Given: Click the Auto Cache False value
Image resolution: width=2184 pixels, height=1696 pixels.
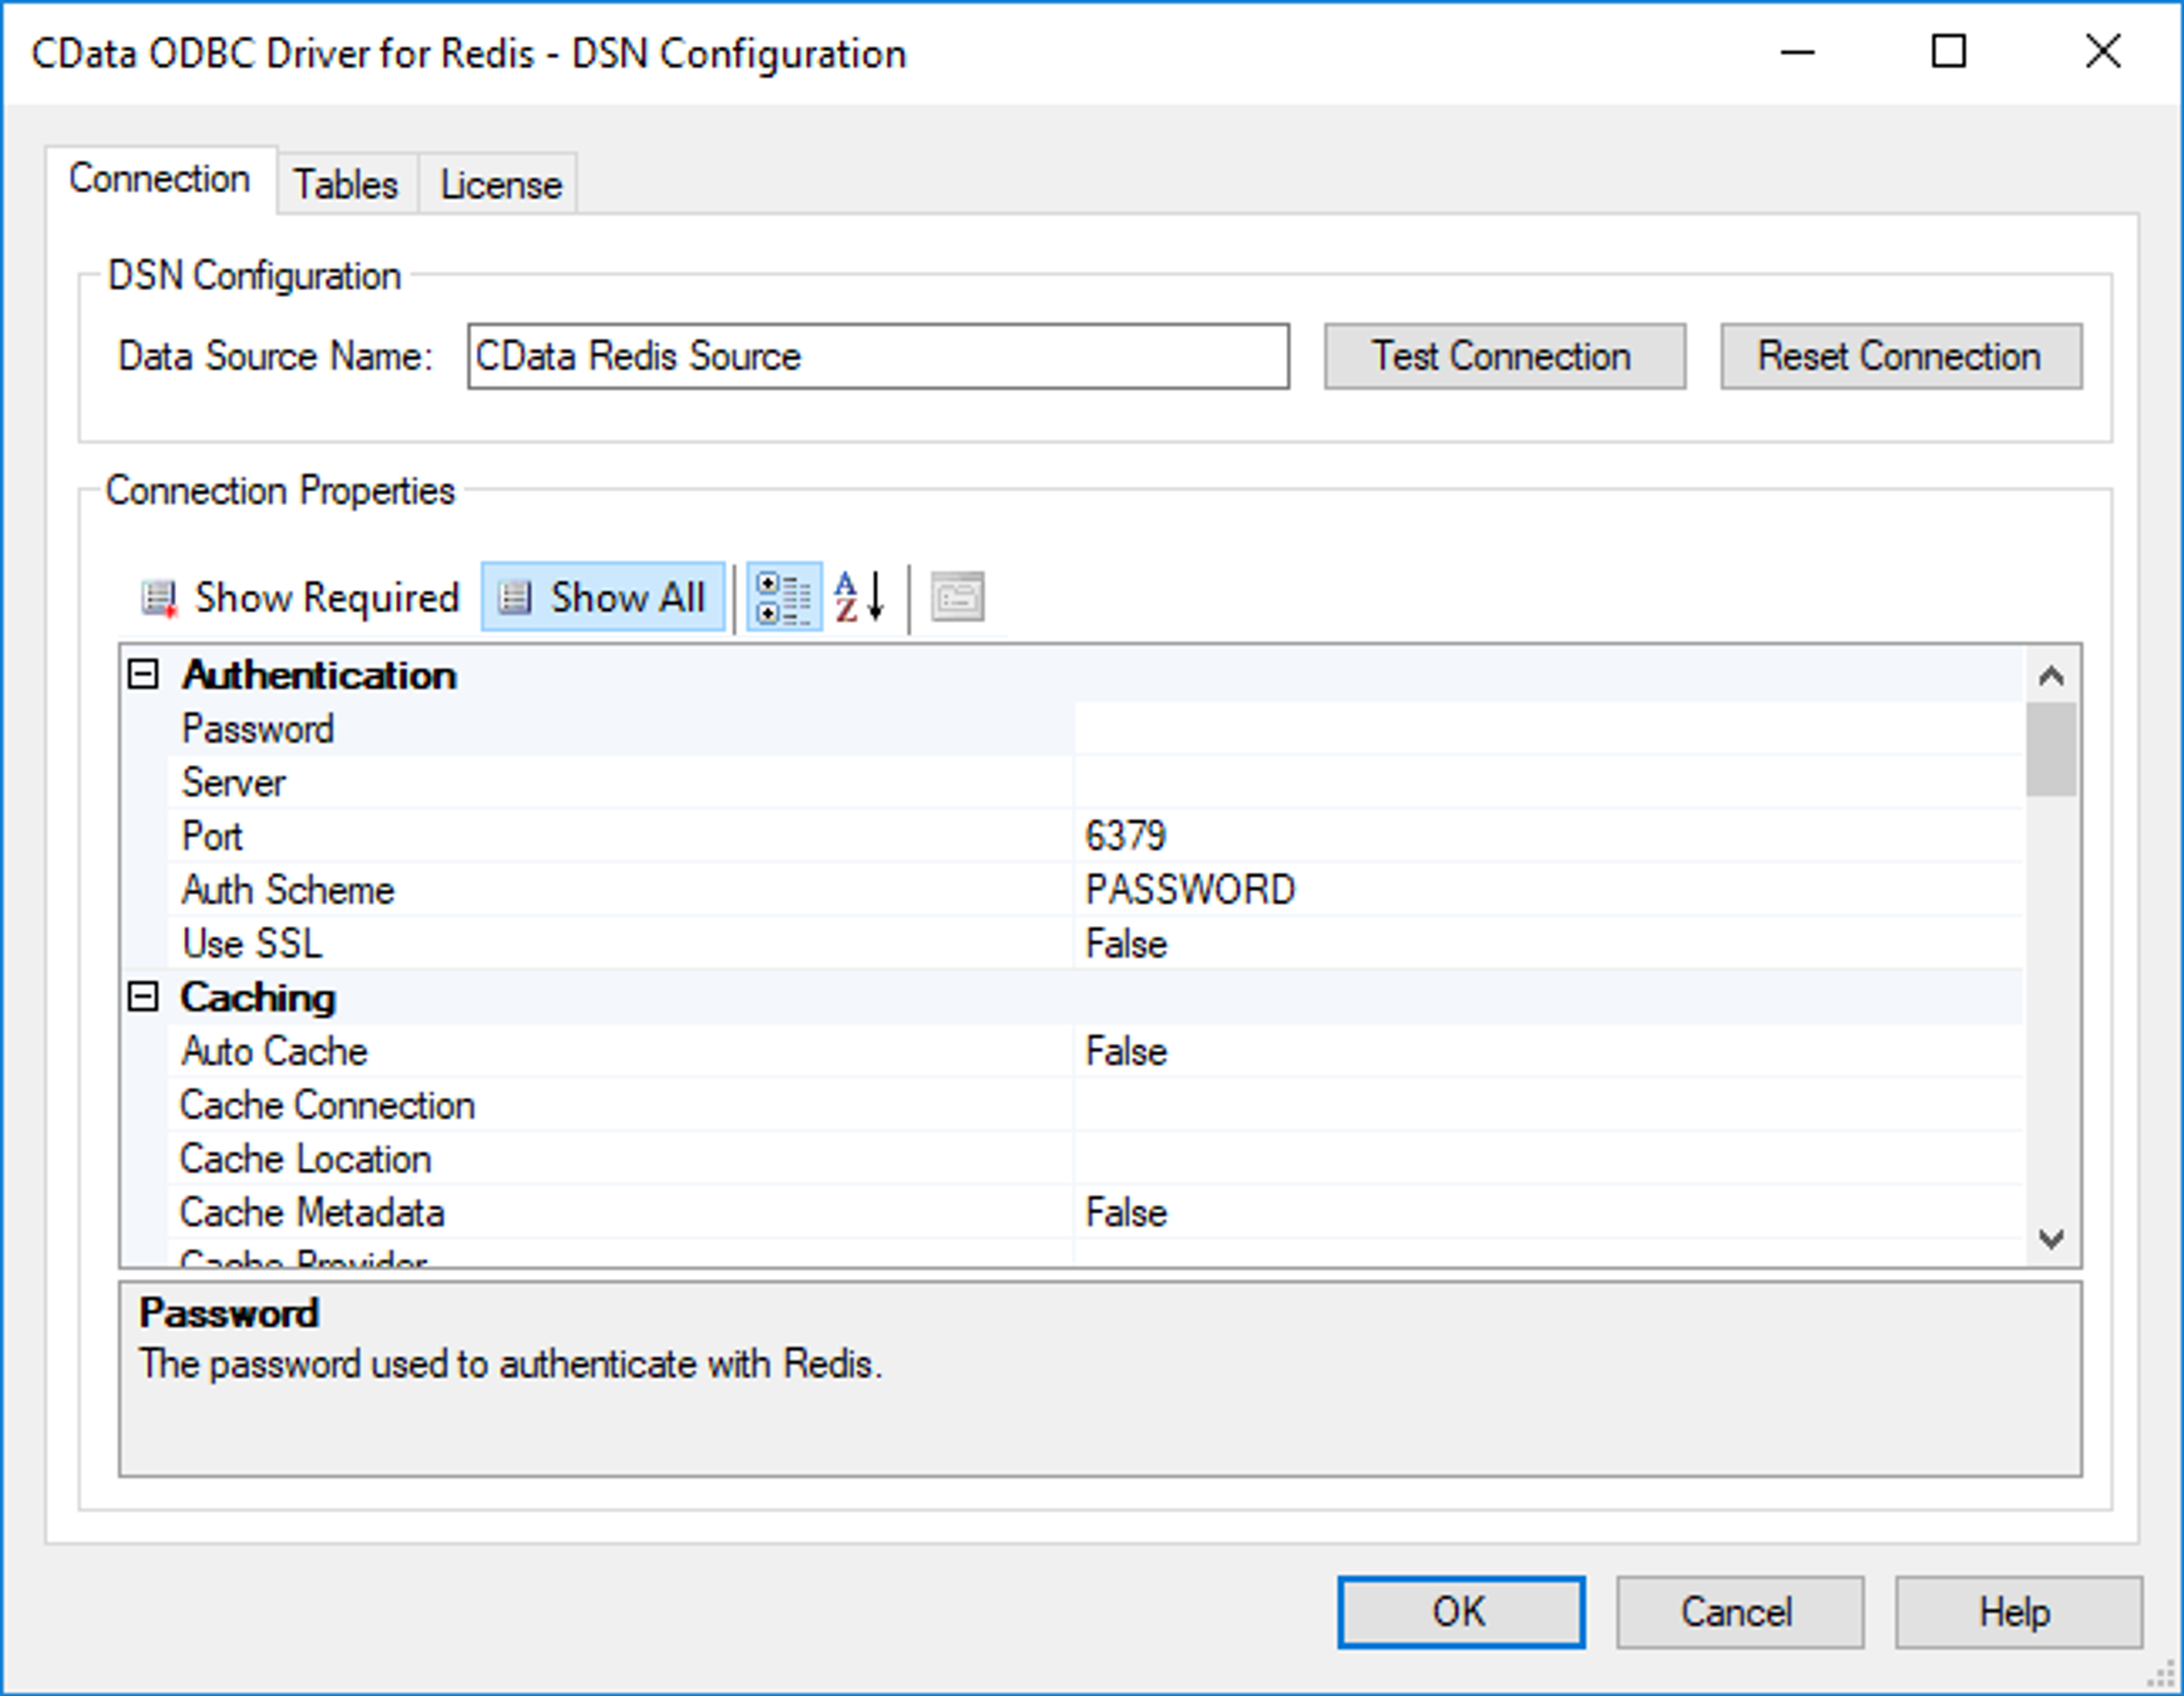Looking at the screenshot, I should 1546,1051.
